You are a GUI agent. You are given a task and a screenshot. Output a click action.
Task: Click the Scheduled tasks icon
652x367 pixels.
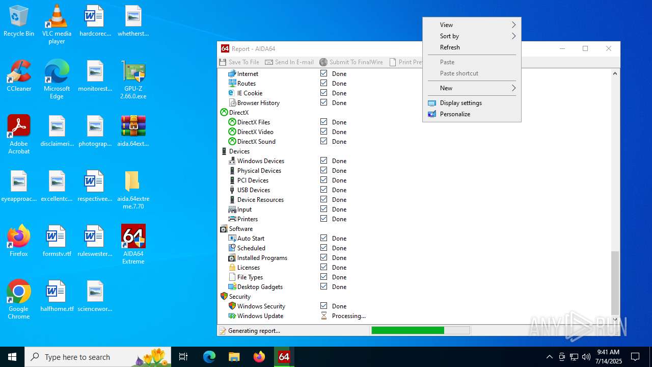pos(232,248)
